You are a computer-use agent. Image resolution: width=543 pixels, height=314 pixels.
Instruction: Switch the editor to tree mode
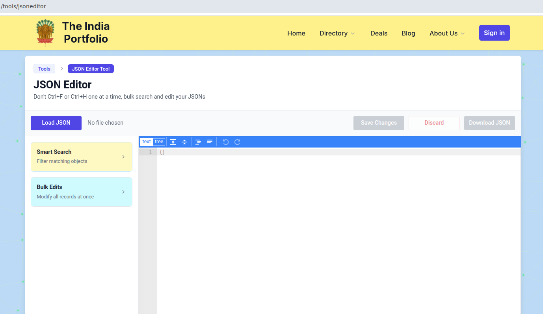[159, 142]
